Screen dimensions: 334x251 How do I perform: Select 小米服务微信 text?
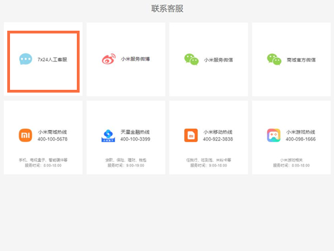218,60
